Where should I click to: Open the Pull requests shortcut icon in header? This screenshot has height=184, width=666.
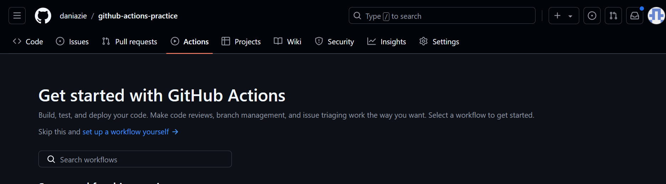coord(613,16)
